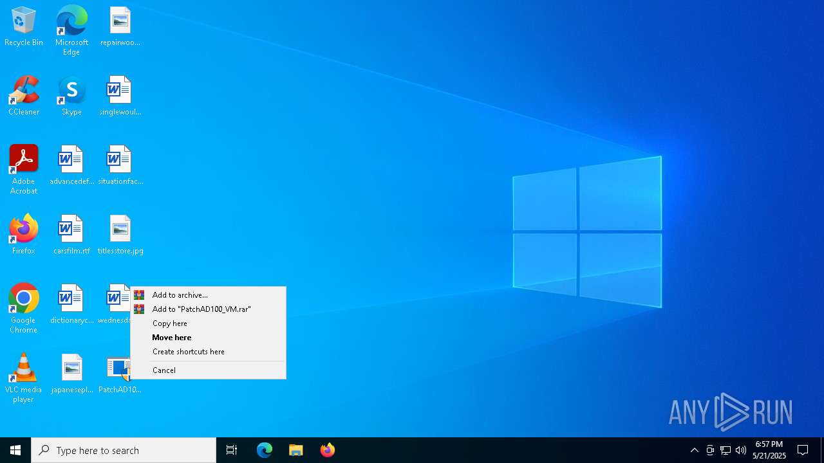824x463 pixels.
Task: Cancel the drag context menu
Action: (x=208, y=370)
